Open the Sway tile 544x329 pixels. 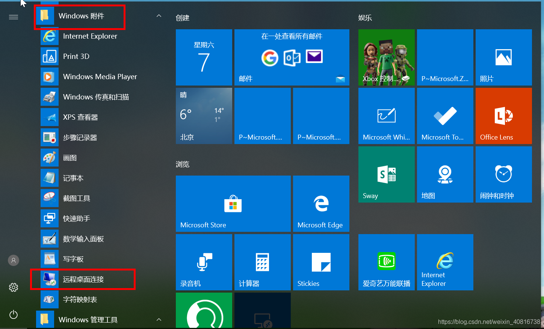(x=387, y=174)
